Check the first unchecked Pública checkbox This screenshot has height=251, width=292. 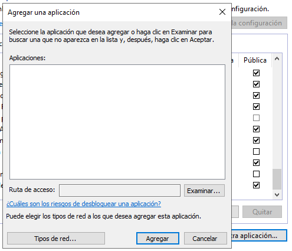coord(256,118)
